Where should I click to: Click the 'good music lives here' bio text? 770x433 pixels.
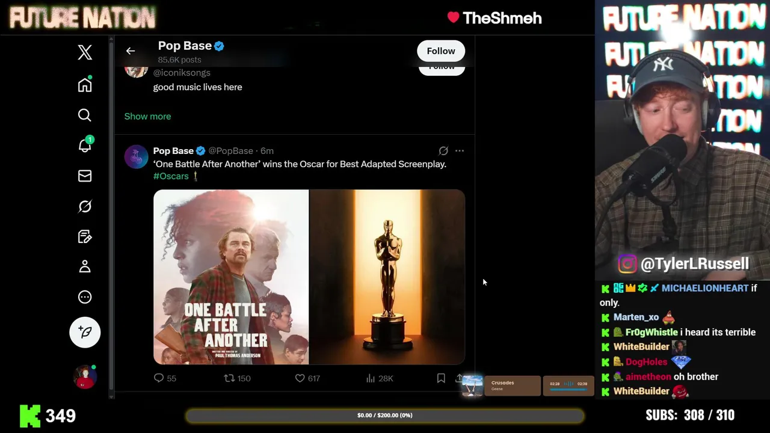197,87
